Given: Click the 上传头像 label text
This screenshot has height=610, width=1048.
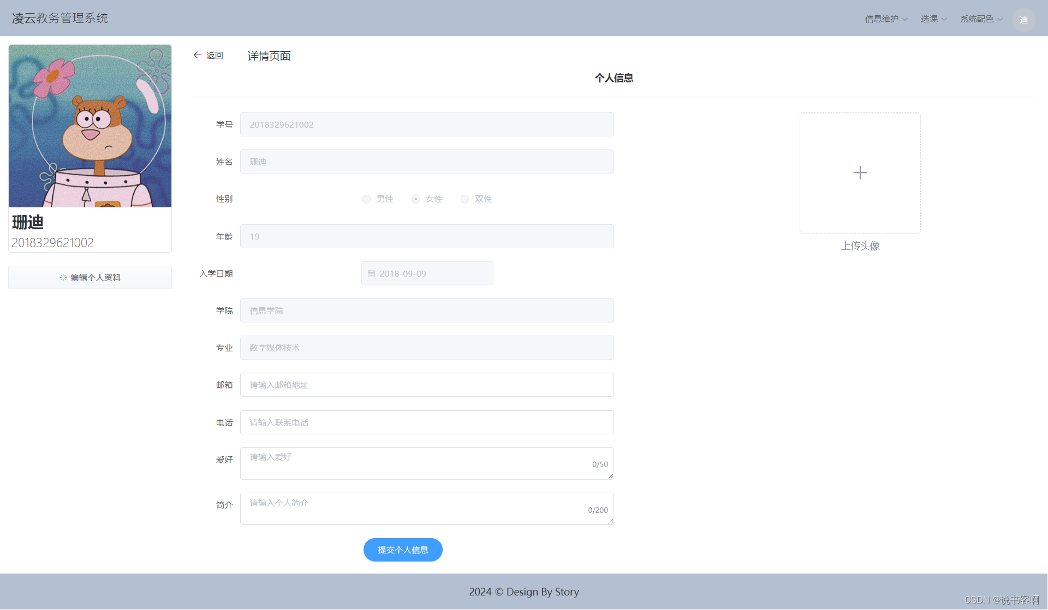Looking at the screenshot, I should pos(860,246).
